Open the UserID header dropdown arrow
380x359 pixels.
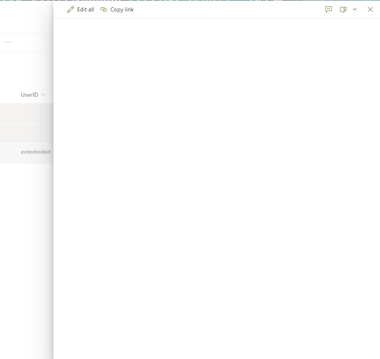(43, 94)
